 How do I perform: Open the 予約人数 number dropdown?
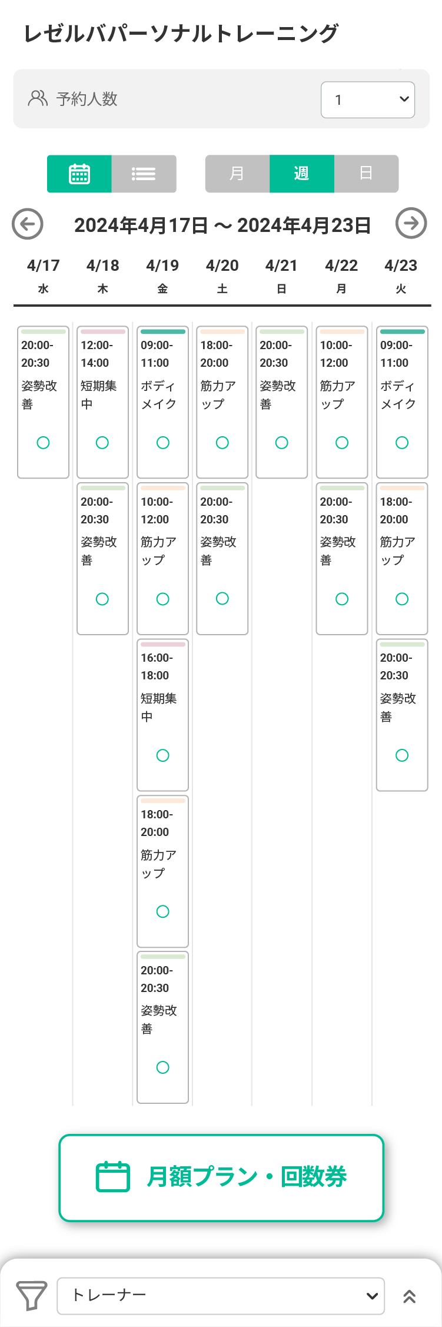368,99
